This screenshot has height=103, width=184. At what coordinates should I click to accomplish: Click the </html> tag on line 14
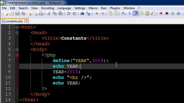(29, 100)
